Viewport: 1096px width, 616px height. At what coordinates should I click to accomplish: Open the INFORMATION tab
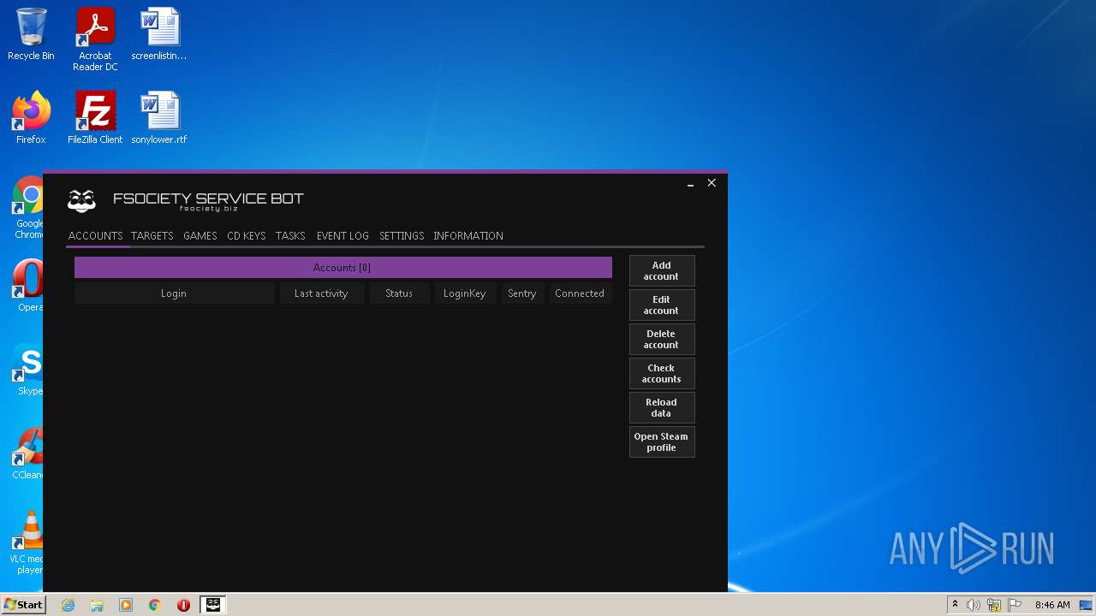tap(468, 236)
